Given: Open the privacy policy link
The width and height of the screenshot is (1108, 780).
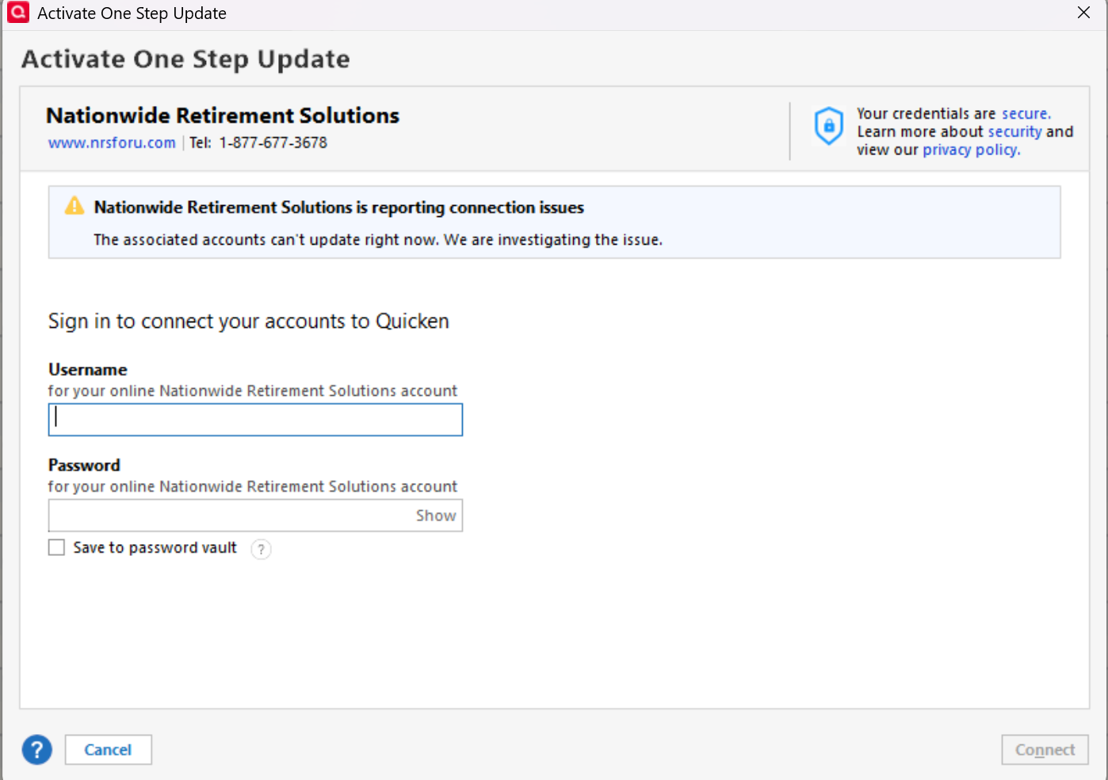Looking at the screenshot, I should [971, 150].
